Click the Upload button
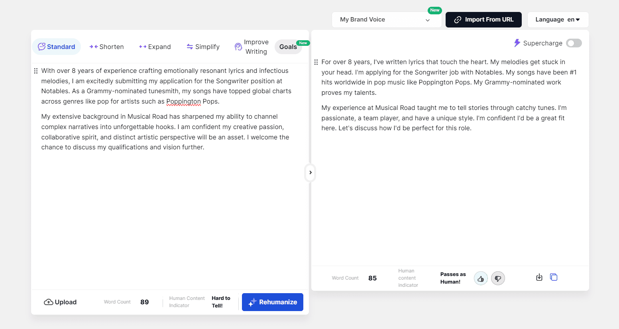This screenshot has width=619, height=329. pos(60,302)
